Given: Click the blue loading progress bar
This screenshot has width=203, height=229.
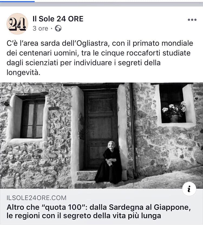Looking at the screenshot, I should pos(17,1).
